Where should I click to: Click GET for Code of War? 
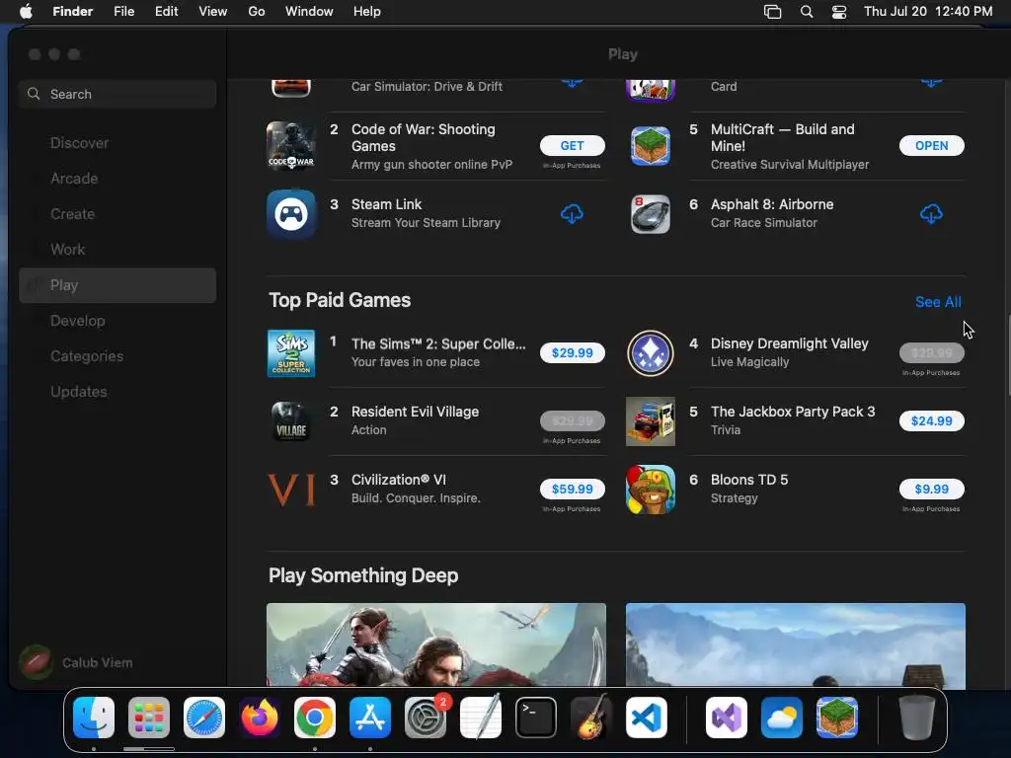click(572, 146)
